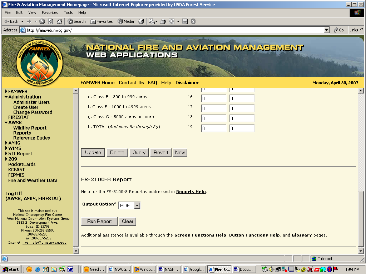
Task: Collapse the Administration tree node
Action: pyautogui.click(x=6, y=97)
